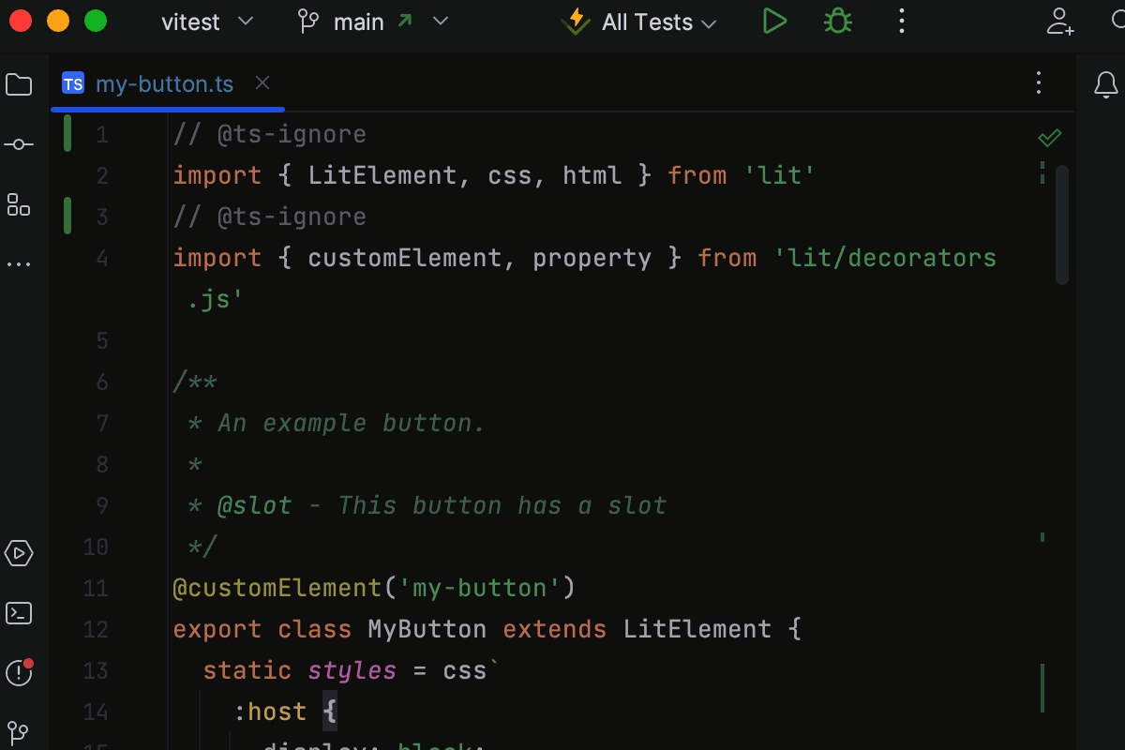Open the main branch dropdown
Image resolution: width=1125 pixels, height=750 pixels.
pyautogui.click(x=371, y=21)
